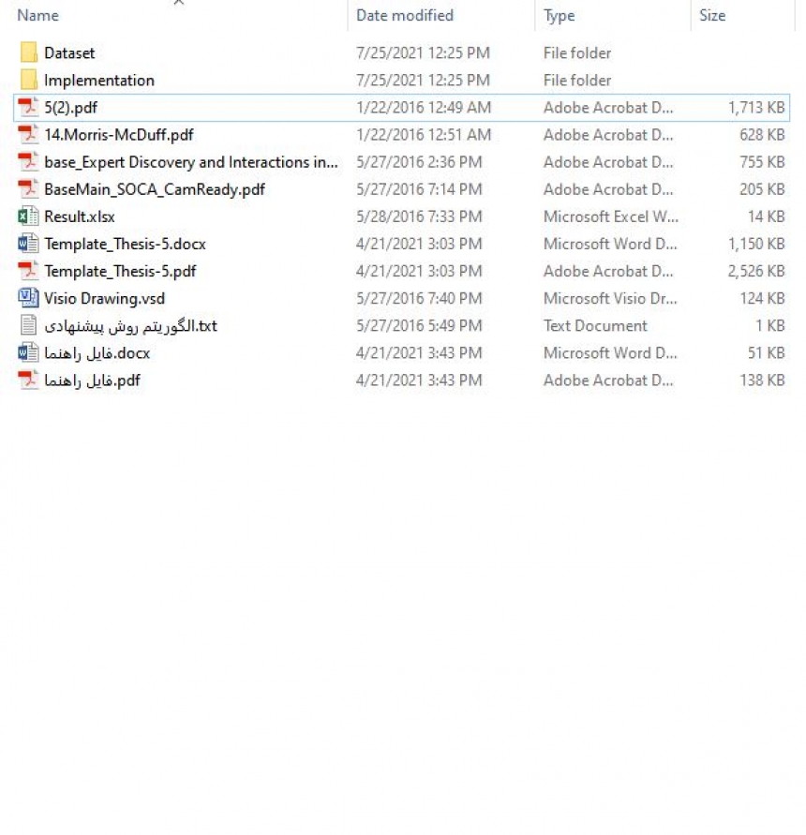Click the 14 KB size value
Screen dimensions: 806x835
click(x=767, y=216)
